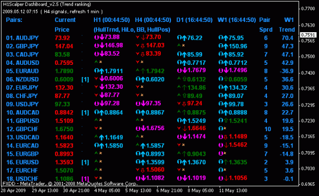Viewport: 319px width, 196px height.
Task: Click the 'Pairs:' header label
Action: click(x=14, y=20)
